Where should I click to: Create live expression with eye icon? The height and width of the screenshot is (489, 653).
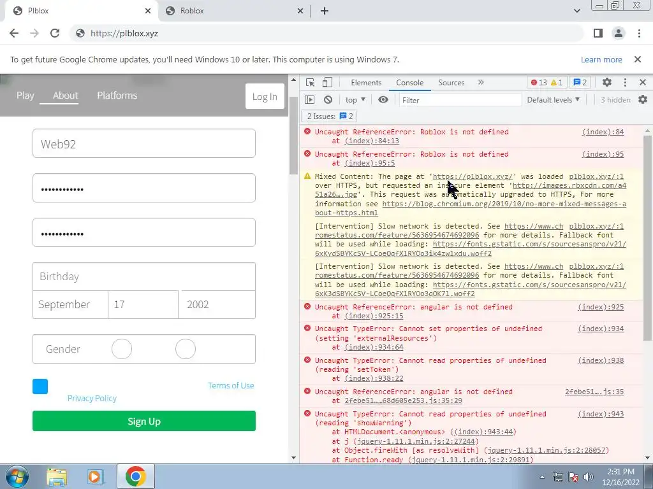tap(383, 100)
